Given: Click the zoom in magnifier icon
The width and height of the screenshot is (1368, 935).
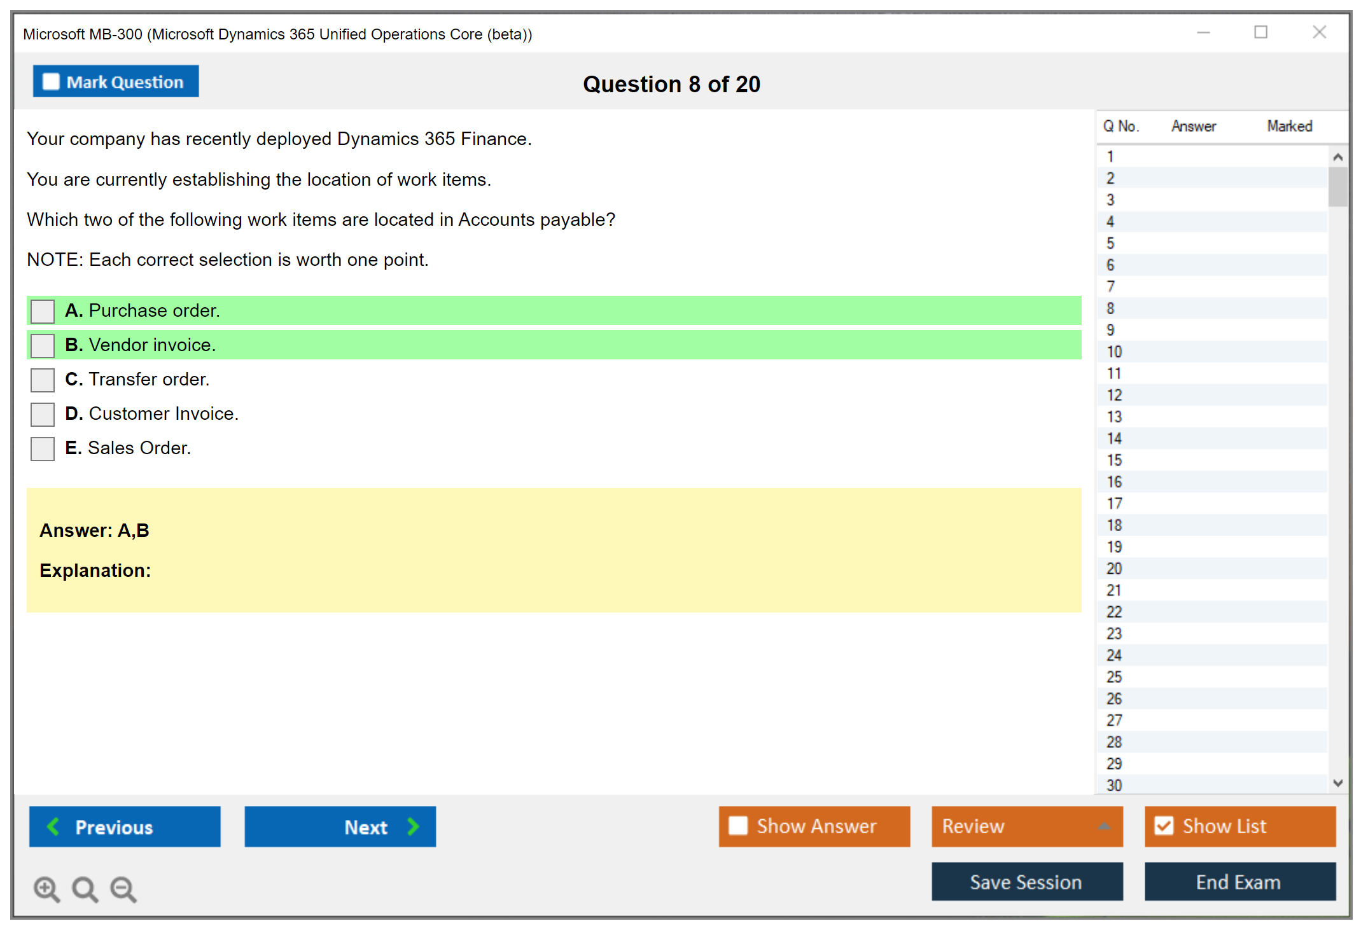Looking at the screenshot, I should tap(46, 889).
